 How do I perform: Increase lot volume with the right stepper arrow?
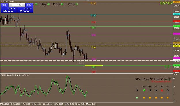click(23, 5)
